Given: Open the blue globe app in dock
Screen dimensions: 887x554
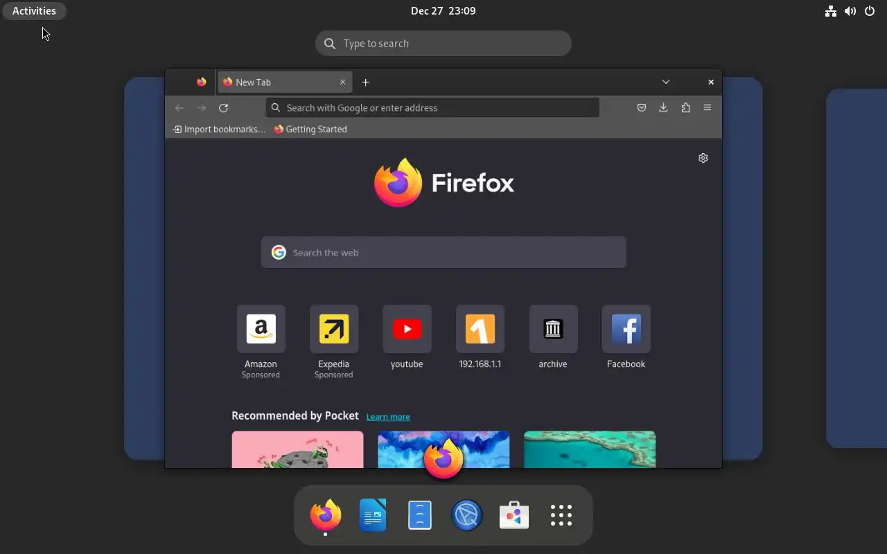Looking at the screenshot, I should coord(467,515).
